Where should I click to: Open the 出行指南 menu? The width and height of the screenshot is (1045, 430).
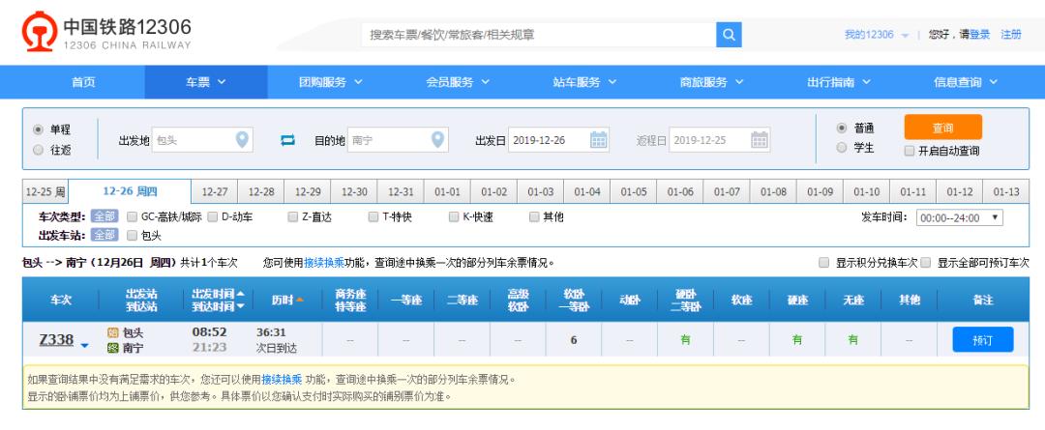pyautogui.click(x=839, y=82)
